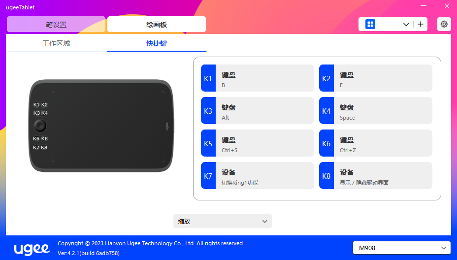The height and width of the screenshot is (260, 457).
Task: Edit K8 显示/隐藏驱动界面 setting
Action: click(x=383, y=176)
